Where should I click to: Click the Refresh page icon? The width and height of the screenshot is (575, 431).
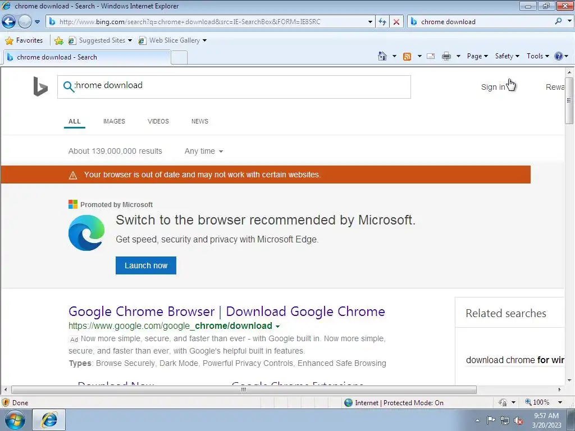pyautogui.click(x=382, y=22)
